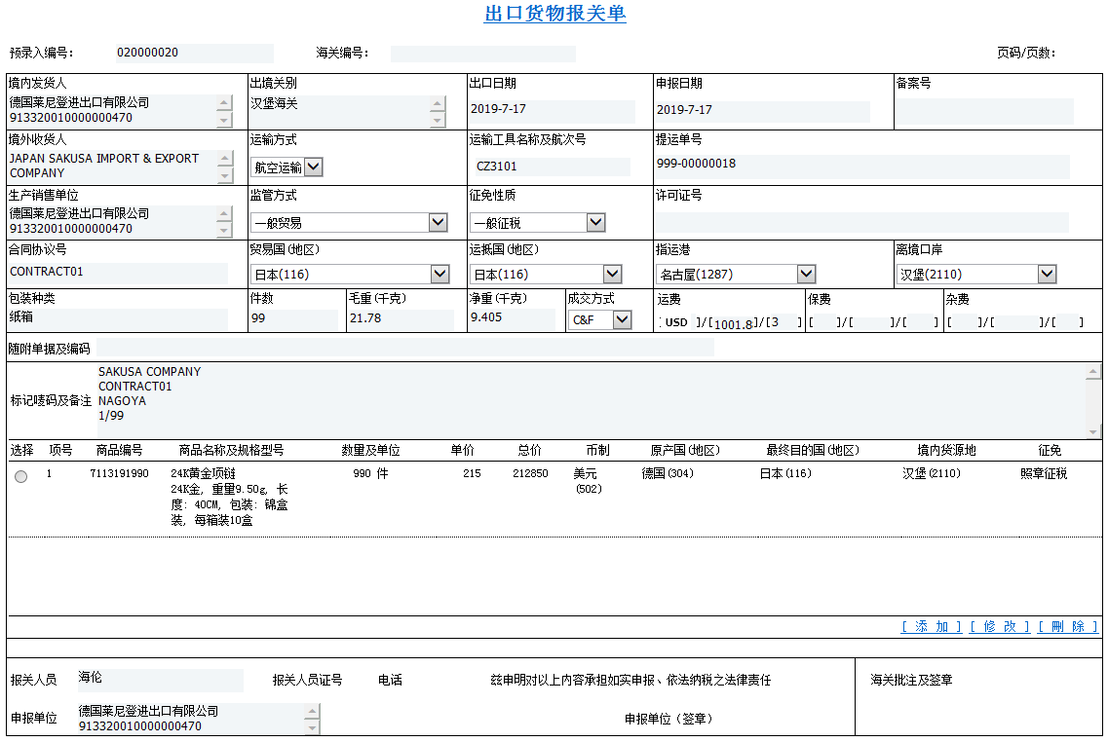Click the 提运单号 input field
Viewport: 1108px width, 742px height.
click(x=861, y=166)
